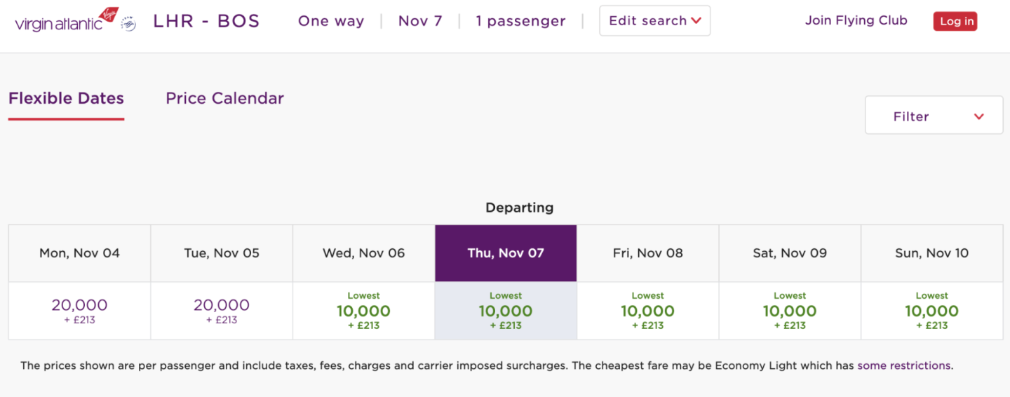Click the Log in button
1010x397 pixels.
pos(957,21)
